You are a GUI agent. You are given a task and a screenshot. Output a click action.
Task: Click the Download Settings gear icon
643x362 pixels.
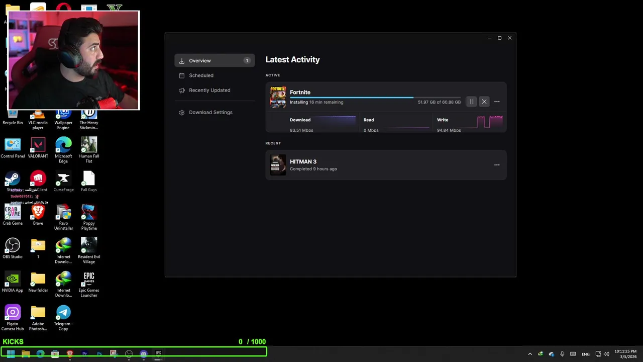(182, 113)
